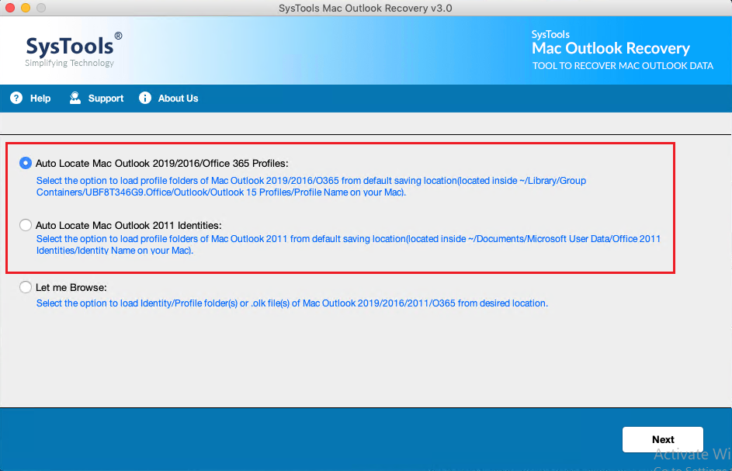Choose the Let me Browse option
The width and height of the screenshot is (732, 471).
(25, 287)
